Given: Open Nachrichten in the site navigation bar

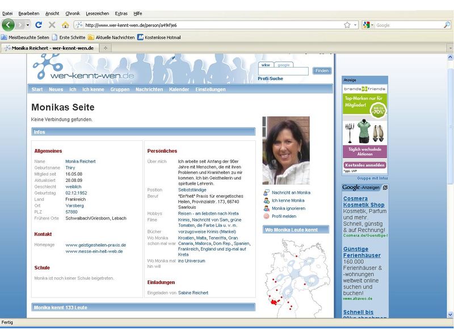Looking at the screenshot, I should click(149, 89).
